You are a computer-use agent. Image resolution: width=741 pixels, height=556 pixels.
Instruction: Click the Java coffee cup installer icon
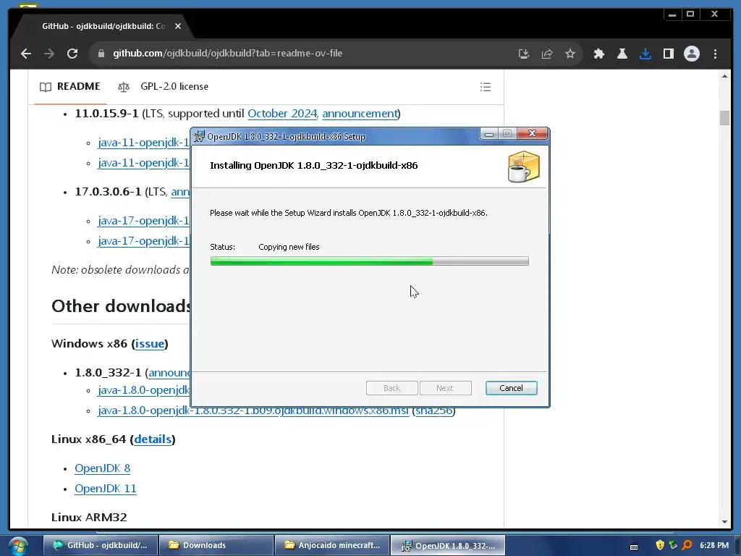[523, 167]
